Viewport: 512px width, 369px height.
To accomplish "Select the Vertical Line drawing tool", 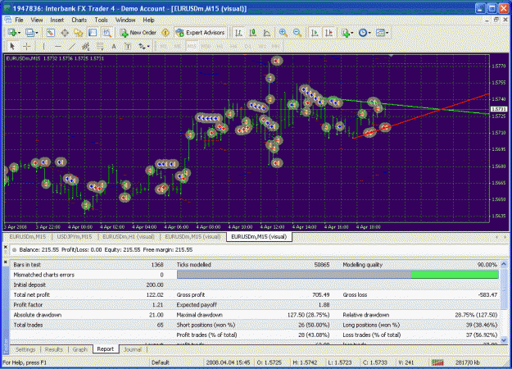I will click(x=43, y=47).
